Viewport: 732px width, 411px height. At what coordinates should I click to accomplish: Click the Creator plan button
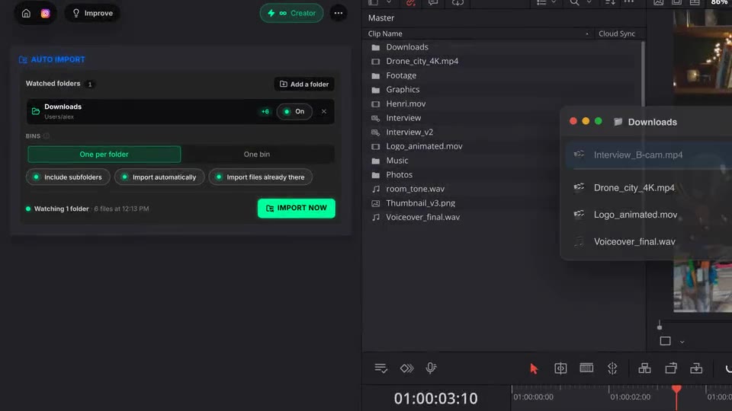click(x=292, y=13)
